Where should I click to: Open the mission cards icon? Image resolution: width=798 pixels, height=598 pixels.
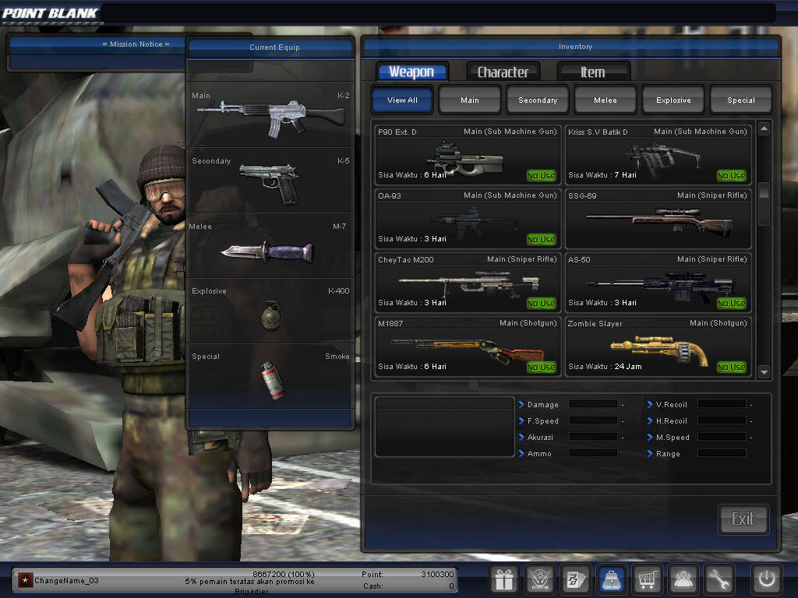[x=576, y=579]
